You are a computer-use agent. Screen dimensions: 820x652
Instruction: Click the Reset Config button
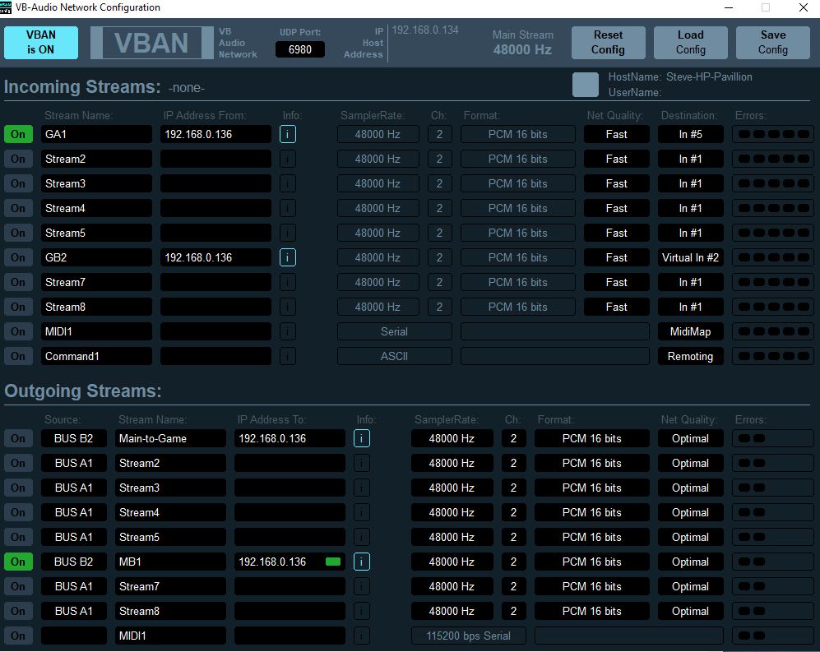click(x=608, y=43)
